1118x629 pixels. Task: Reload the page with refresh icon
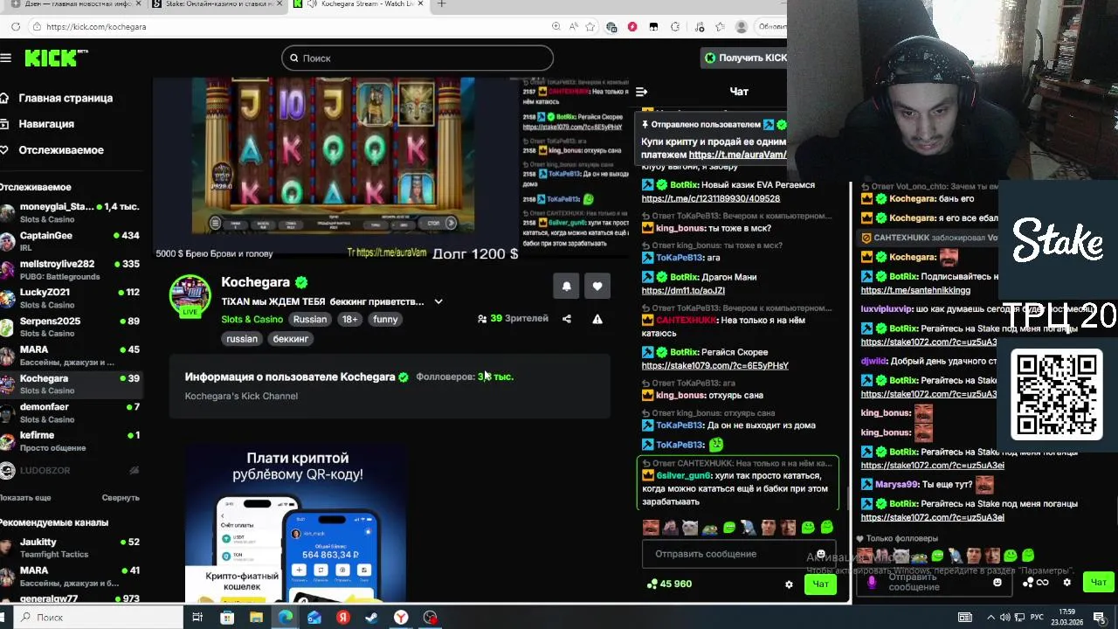pos(16,27)
